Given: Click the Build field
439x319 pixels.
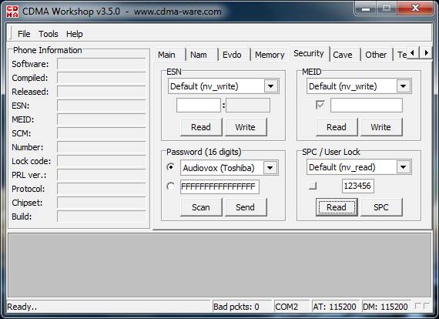Looking at the screenshot, I should (x=102, y=217).
